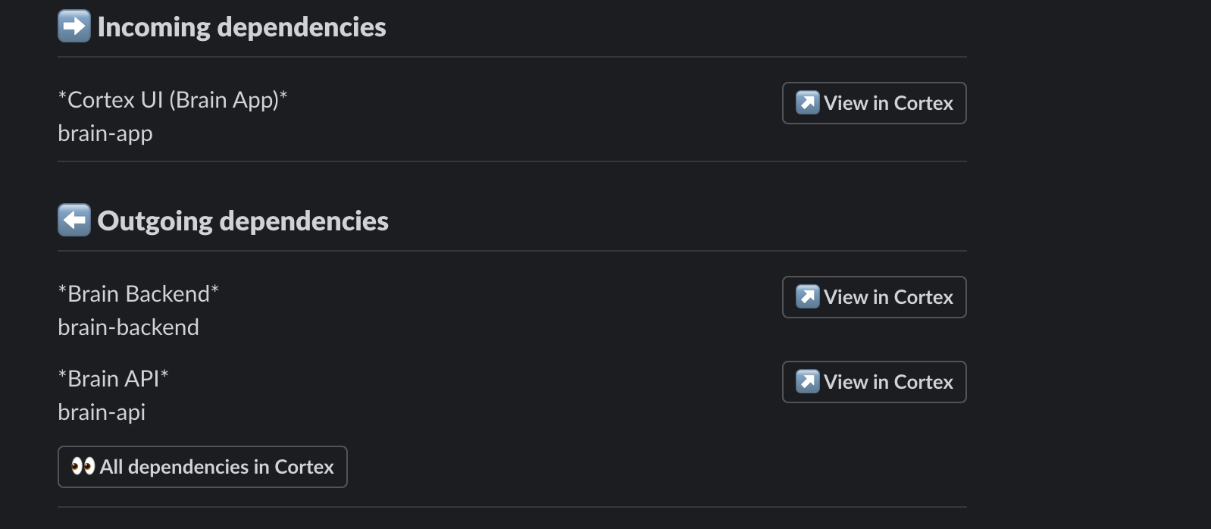Click the brain-api identifier text
This screenshot has width=1211, height=529.
pos(102,412)
